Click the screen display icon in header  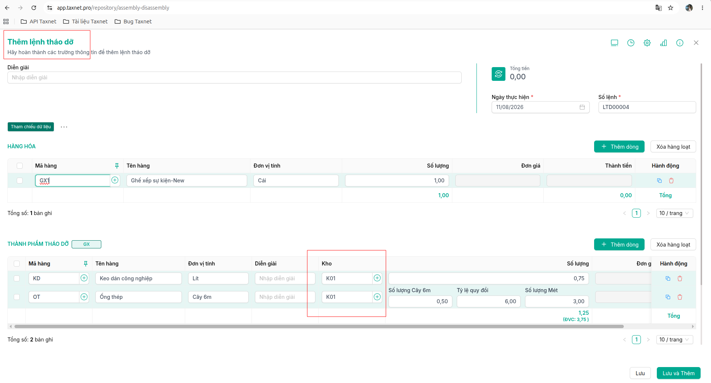(614, 43)
